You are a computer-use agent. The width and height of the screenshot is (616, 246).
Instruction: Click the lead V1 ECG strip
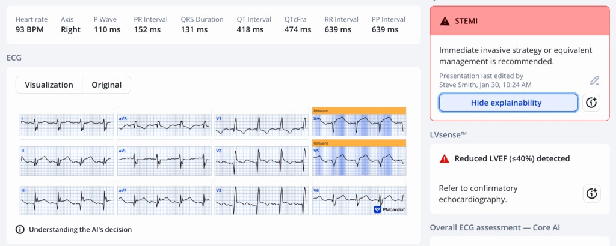(262, 125)
